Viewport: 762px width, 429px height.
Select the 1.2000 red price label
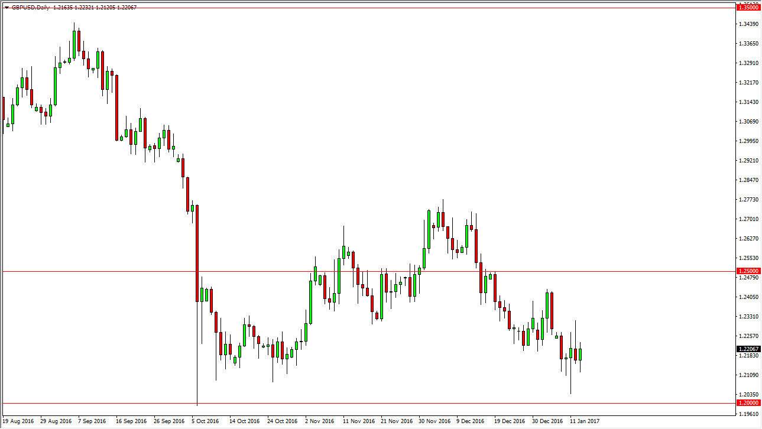point(748,403)
